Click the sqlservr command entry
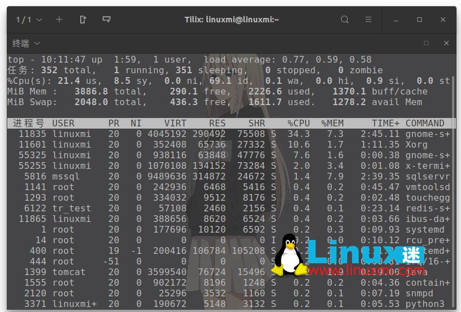Screen dimensions: 461x312 (428, 177)
